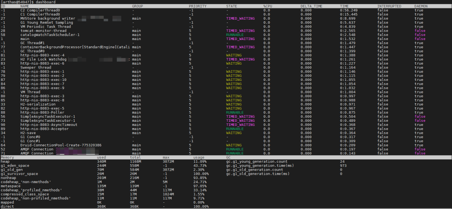Select thread "http-nio-8083-exec-5"
This screenshot has height=209, width=452.
42,108
